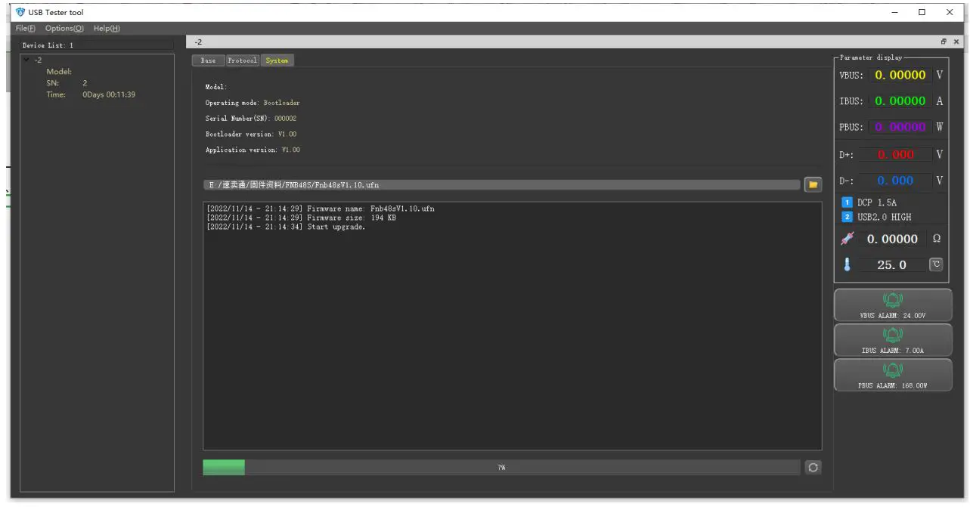This screenshot has width=970, height=507.
Task: Click the Device List: 1 header
Action: click(x=48, y=45)
